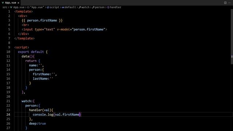
Task: Click the br tag on line 4
Action: tap(25, 25)
